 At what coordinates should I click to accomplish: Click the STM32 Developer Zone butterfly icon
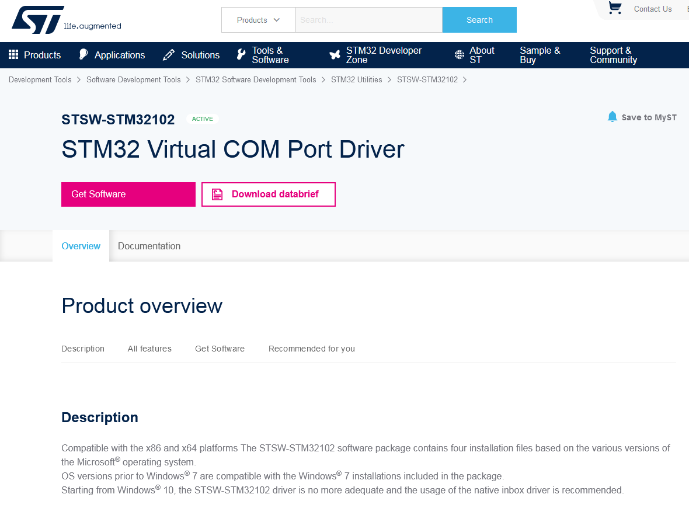[335, 54]
